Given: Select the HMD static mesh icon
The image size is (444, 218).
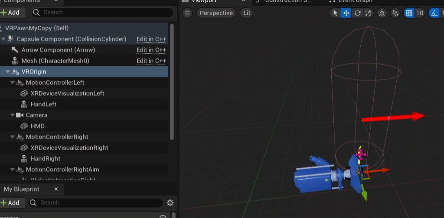Looking at the screenshot, I should point(24,126).
